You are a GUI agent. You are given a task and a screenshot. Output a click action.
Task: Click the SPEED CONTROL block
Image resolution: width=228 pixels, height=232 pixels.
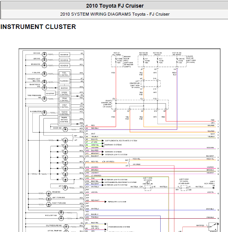pyautogui.click(x=64, y=93)
